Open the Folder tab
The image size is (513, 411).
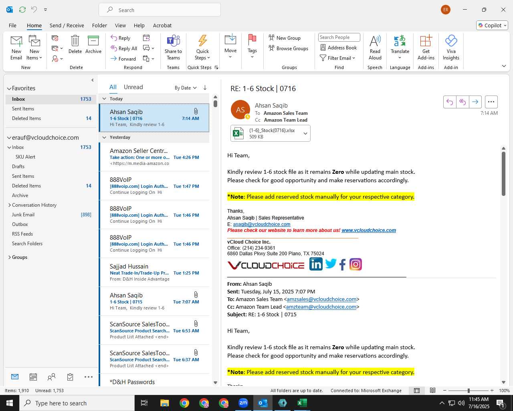click(x=99, y=25)
